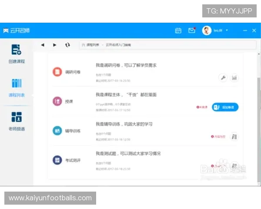Click the user avatar picture

207,30
